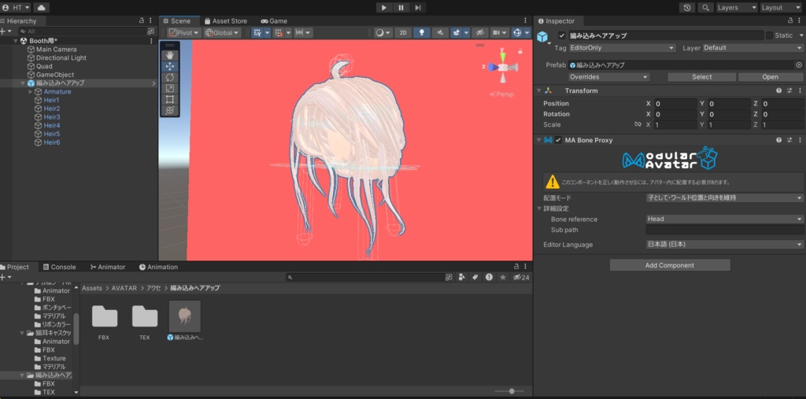Select the Move tool in scene
Viewport: 806px width, 399px height.
tap(170, 66)
